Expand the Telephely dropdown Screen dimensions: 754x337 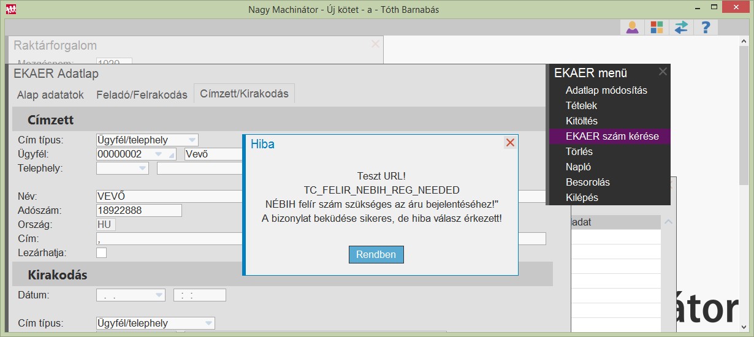pyautogui.click(x=142, y=168)
